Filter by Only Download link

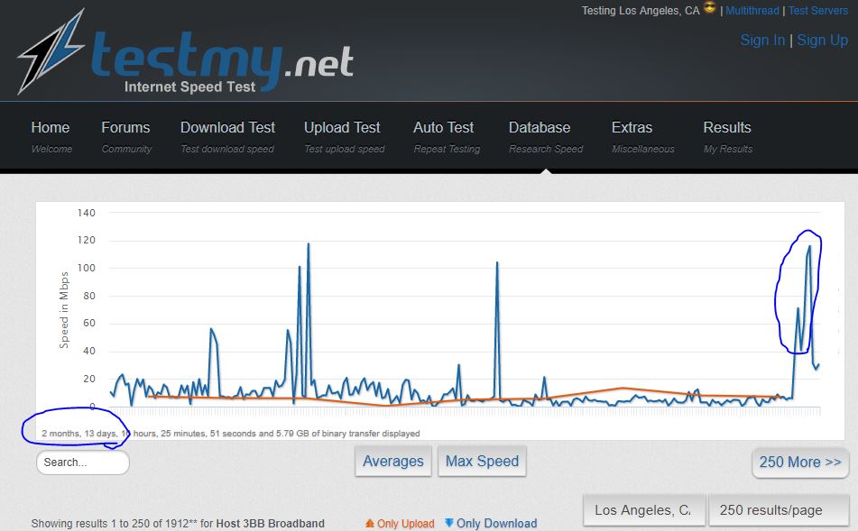pyautogui.click(x=497, y=524)
